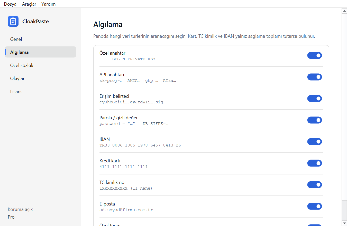The height and width of the screenshot is (226, 347).
Task: Disable Özel anahtar detection
Action: pyautogui.click(x=315, y=55)
